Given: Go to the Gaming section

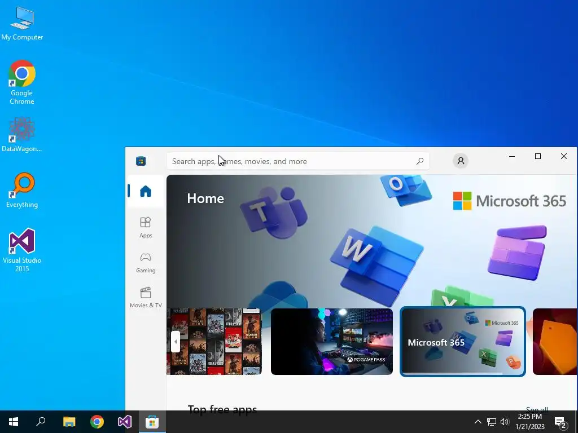Looking at the screenshot, I should coord(146,263).
